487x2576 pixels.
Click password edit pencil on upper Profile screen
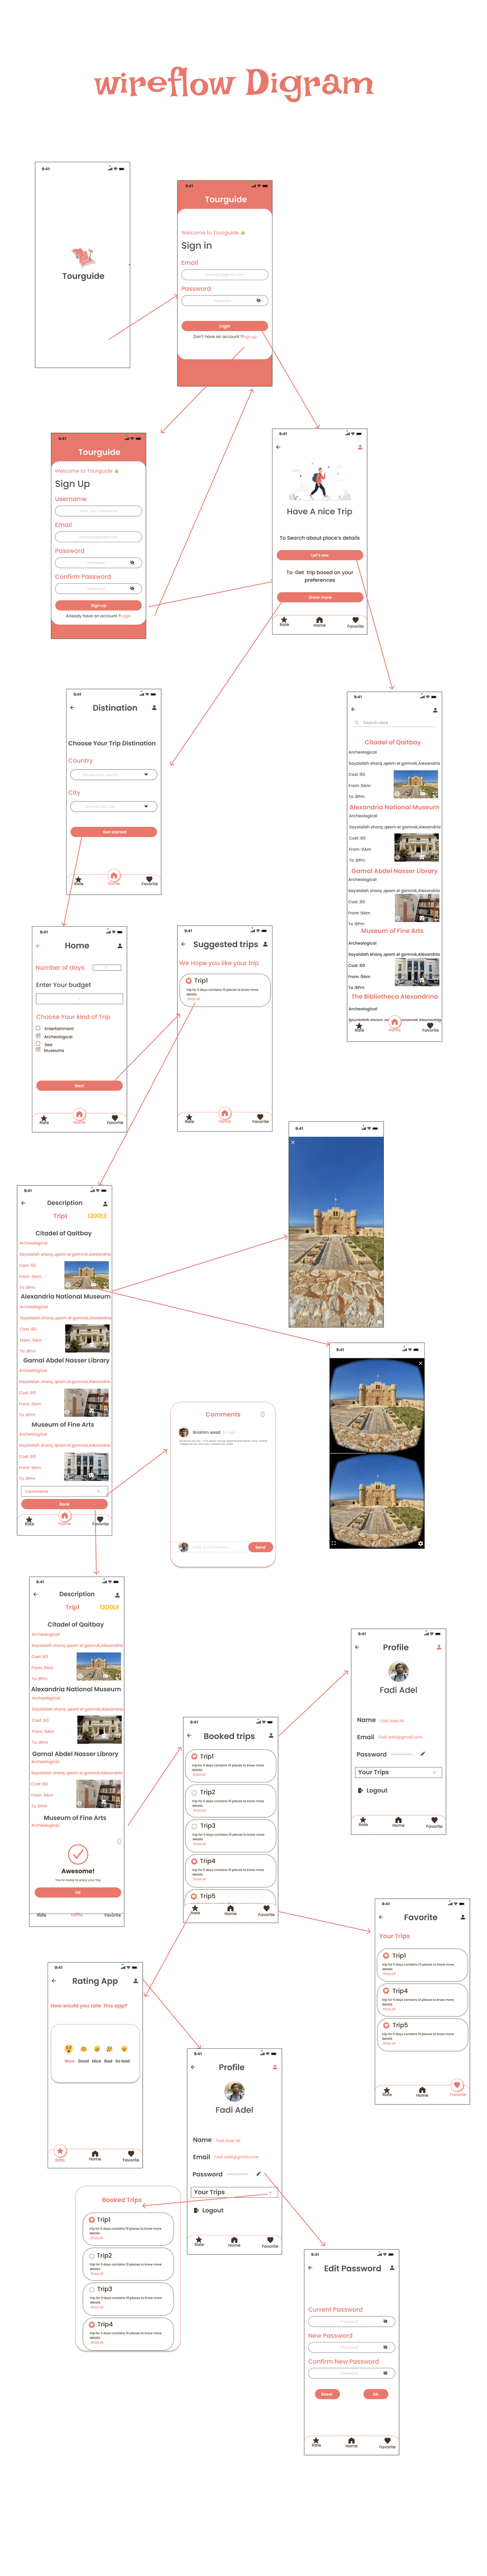pyautogui.click(x=423, y=1753)
